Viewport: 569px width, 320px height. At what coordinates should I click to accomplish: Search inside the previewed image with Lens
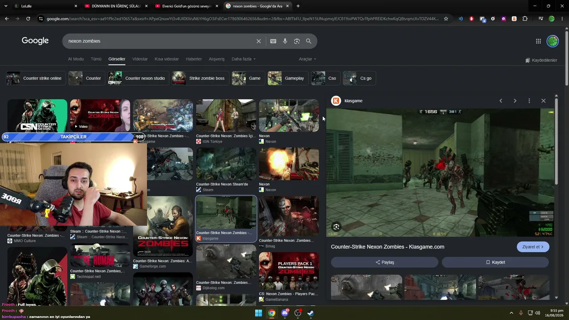tap(336, 227)
